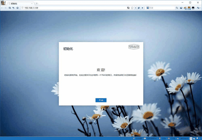Image resolution: width=202 pixels, height=140 pixels.
Task: Close the browser window
Action: pyautogui.click(x=198, y=3)
